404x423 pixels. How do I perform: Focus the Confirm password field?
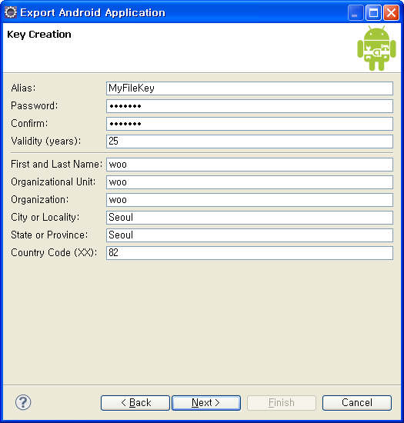[249, 124]
